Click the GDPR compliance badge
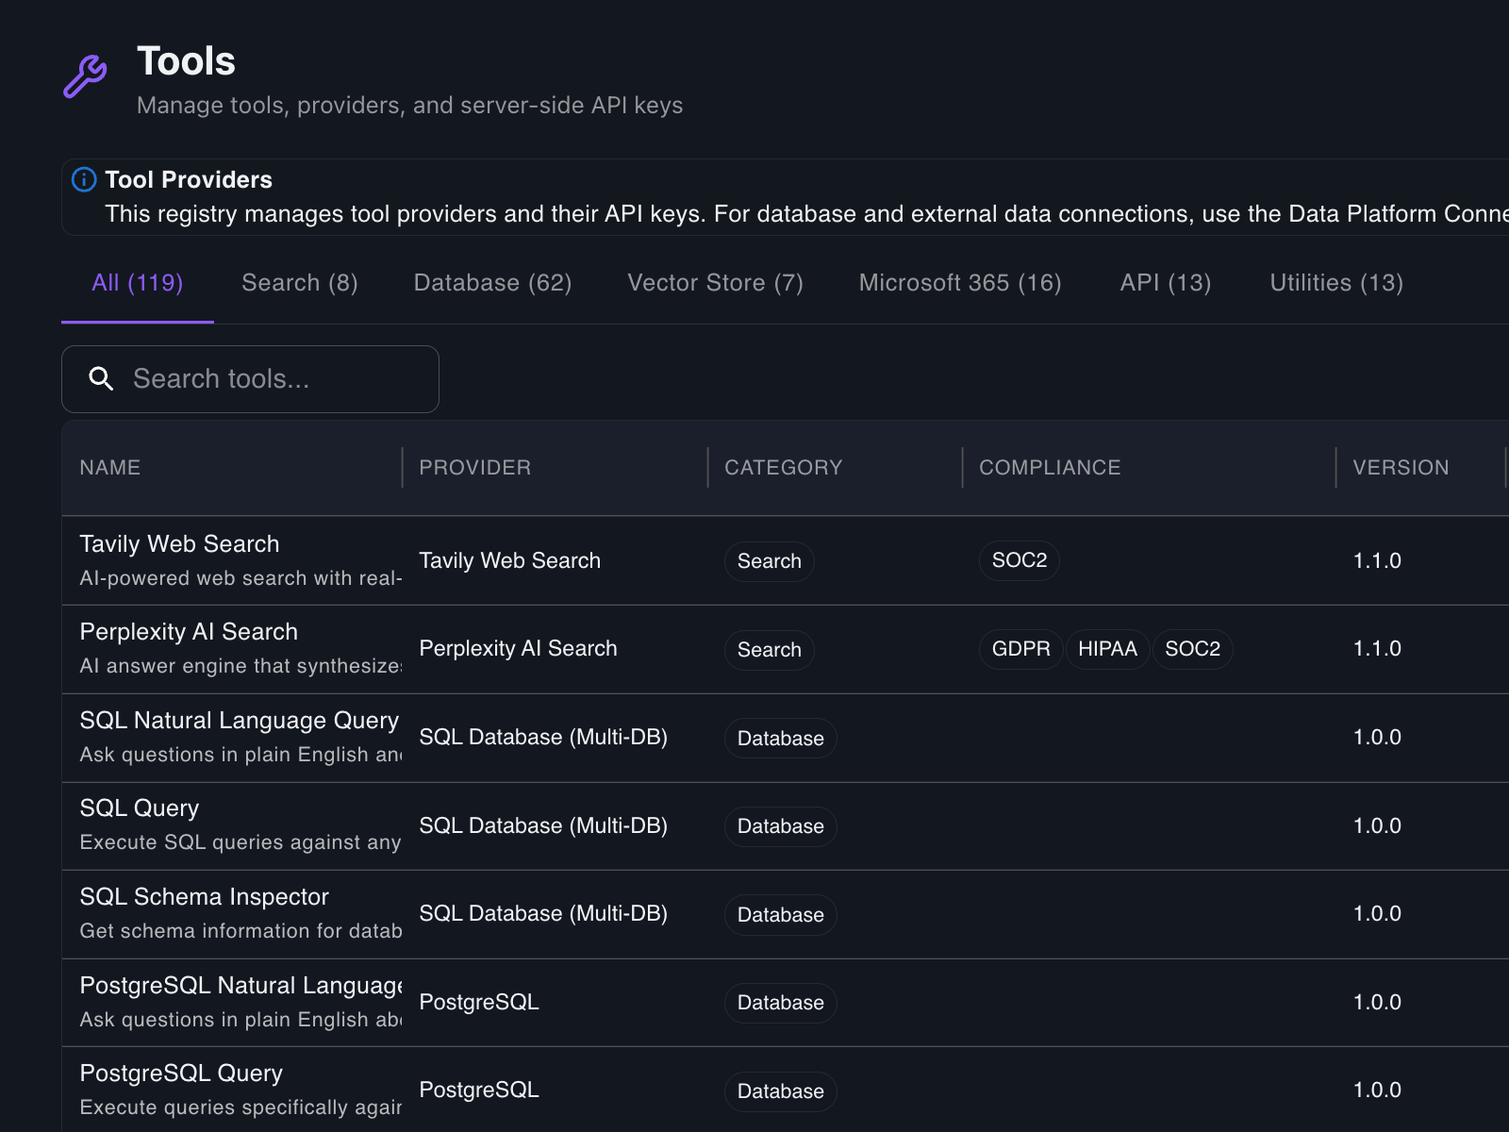The image size is (1509, 1132). click(1021, 649)
